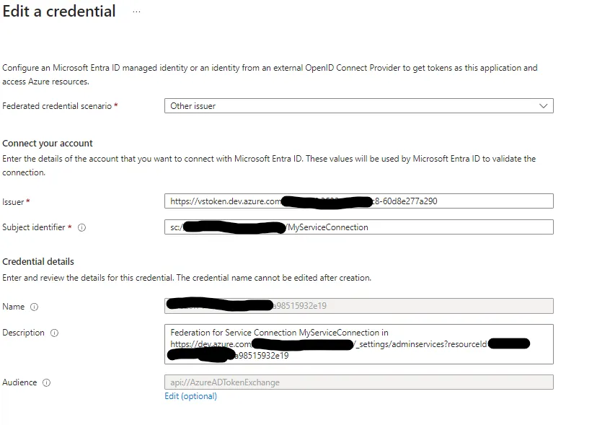The width and height of the screenshot is (610, 425).
Task: Expand the Other issuer chevron arrow
Action: pyautogui.click(x=543, y=106)
